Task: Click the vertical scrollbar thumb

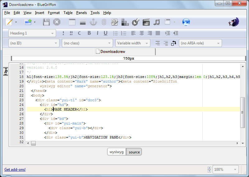Action: [242, 112]
